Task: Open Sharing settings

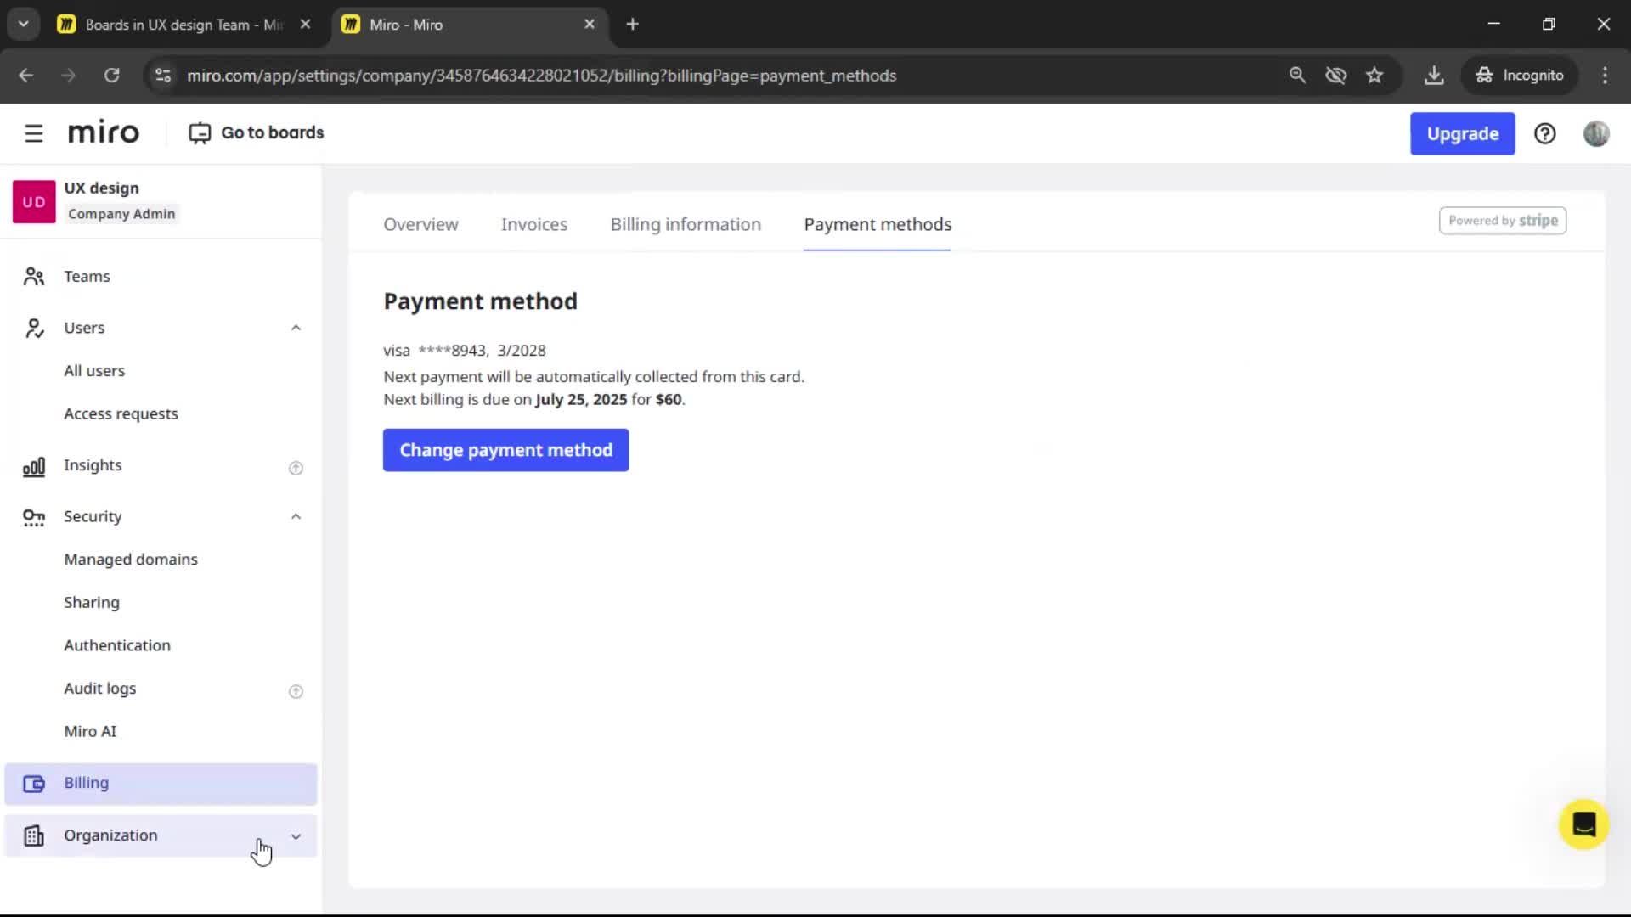Action: (x=92, y=603)
